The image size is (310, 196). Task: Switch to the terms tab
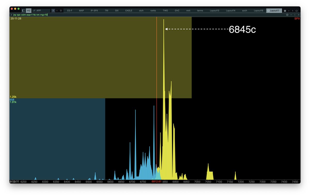[200, 11]
